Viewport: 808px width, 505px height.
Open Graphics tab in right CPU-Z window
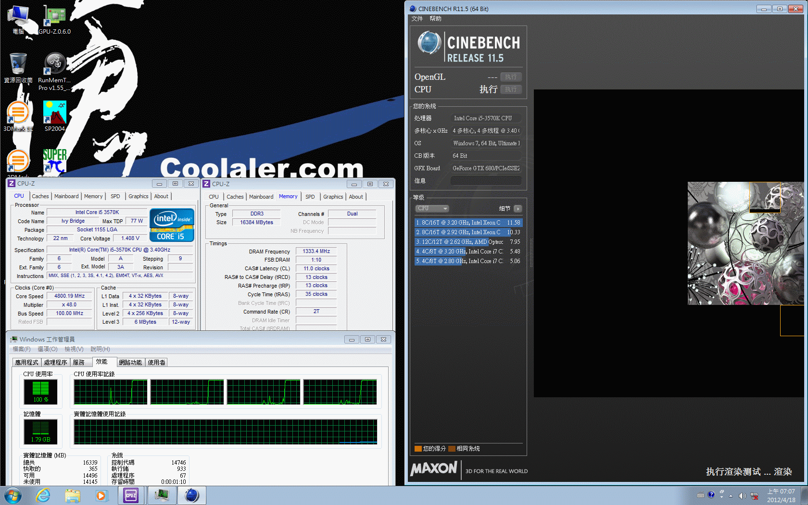pos(333,197)
